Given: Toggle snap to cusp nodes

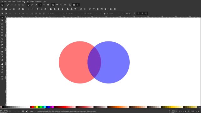Looking at the screenshot, I should tap(40, 5).
